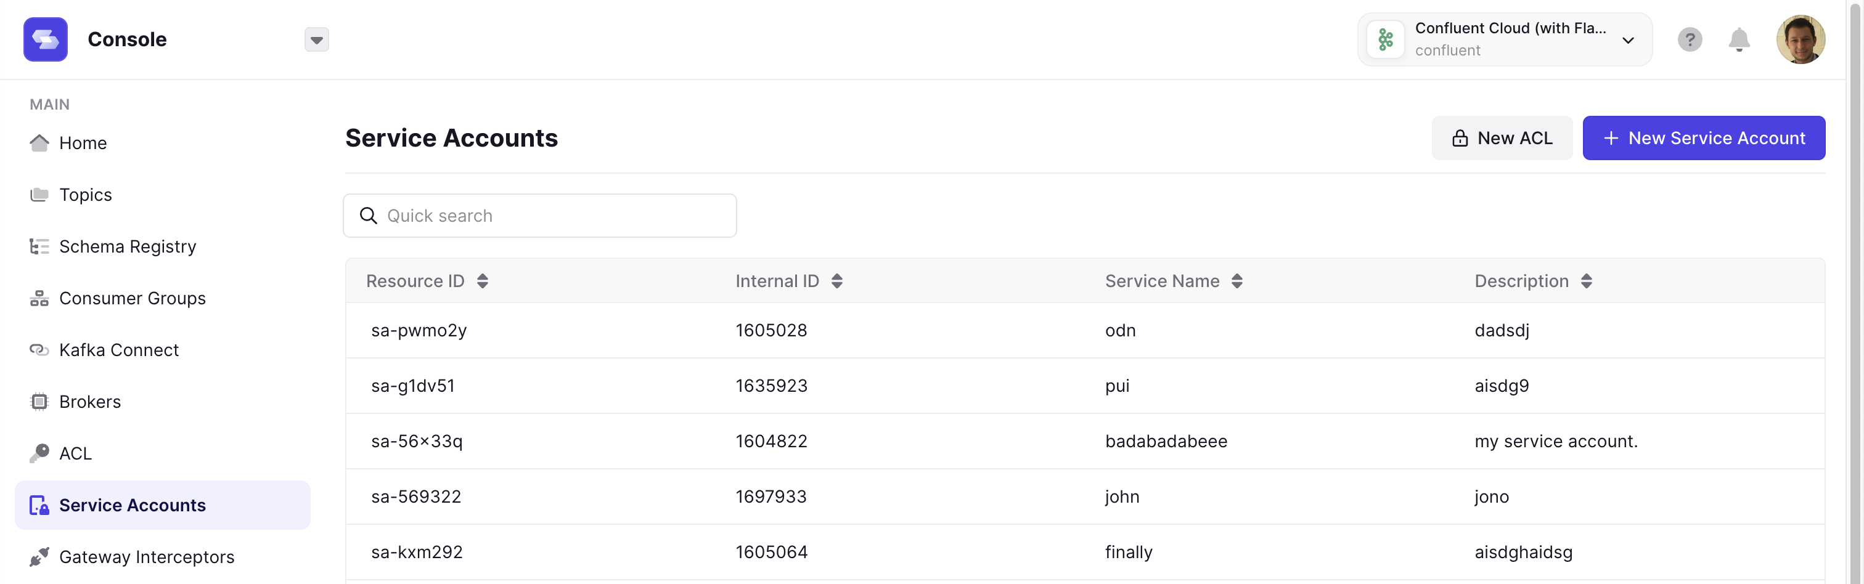The width and height of the screenshot is (1864, 584).
Task: Click the Kafka Connect link icon
Action: (39, 350)
